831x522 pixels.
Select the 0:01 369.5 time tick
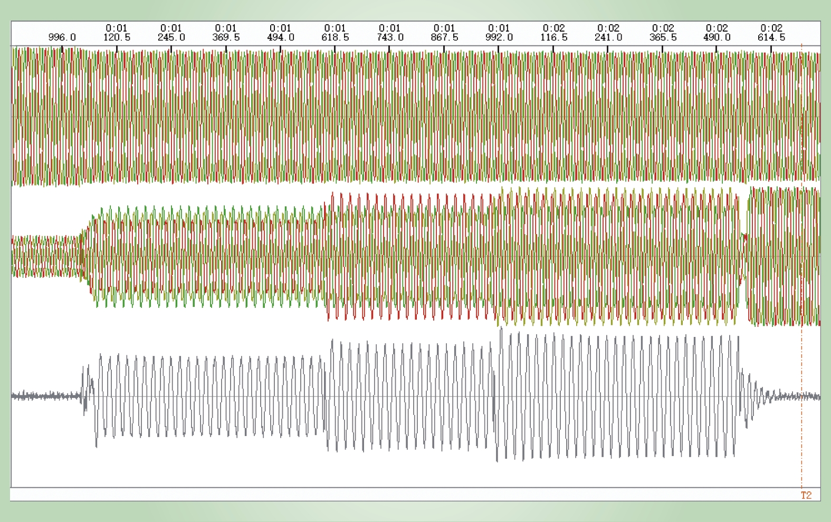point(226,33)
